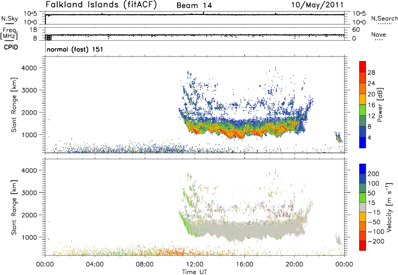Image resolution: width=398 pixels, height=275 pixels.
Task: Click the "12" value on the power scale
Action: pos(371,116)
